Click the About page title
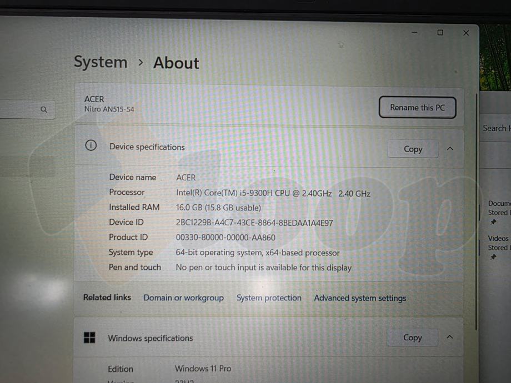511x383 pixels. click(176, 63)
